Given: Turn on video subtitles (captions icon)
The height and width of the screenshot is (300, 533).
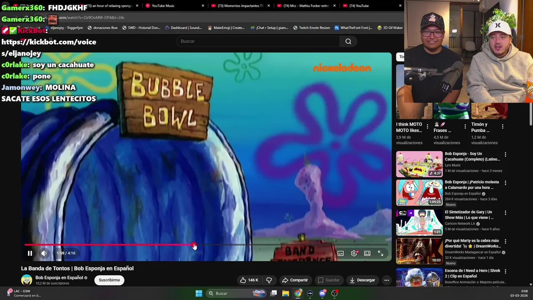Looking at the screenshot, I should coord(341,253).
